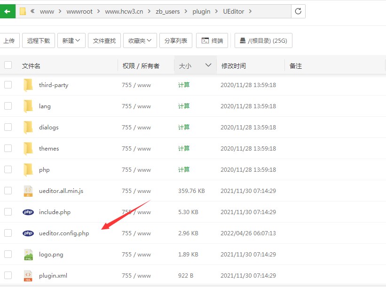The image size is (386, 288).
Task: Click the include.php PHP file icon
Action: [x=28, y=212]
